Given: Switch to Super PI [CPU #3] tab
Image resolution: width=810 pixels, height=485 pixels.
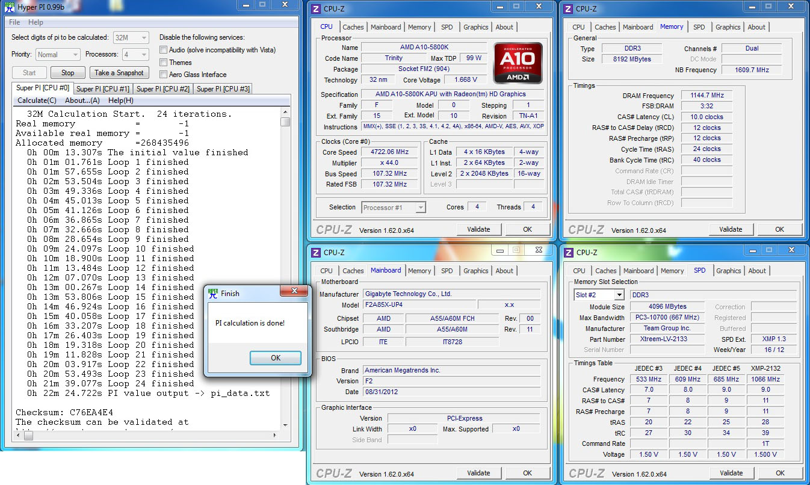Looking at the screenshot, I should coord(223,89).
